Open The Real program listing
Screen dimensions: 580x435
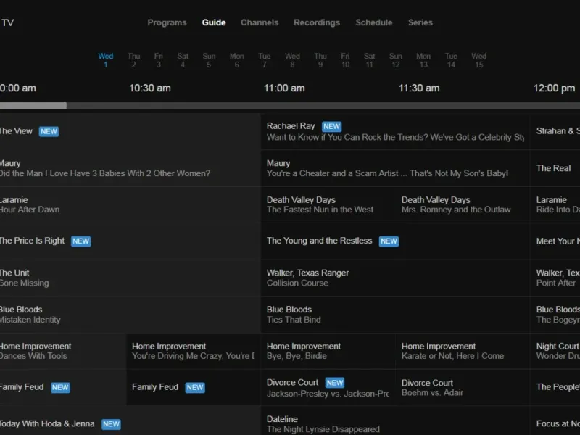coord(555,168)
